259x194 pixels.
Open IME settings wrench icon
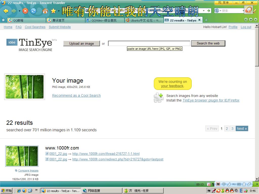point(249,184)
